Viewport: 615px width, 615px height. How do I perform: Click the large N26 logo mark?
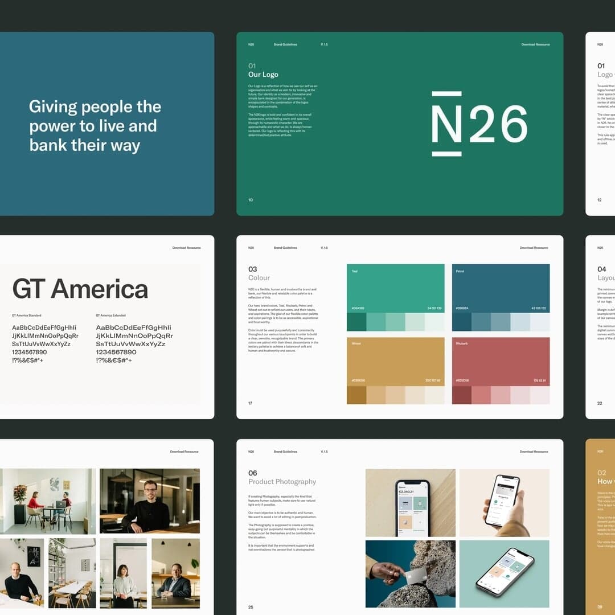(x=478, y=121)
